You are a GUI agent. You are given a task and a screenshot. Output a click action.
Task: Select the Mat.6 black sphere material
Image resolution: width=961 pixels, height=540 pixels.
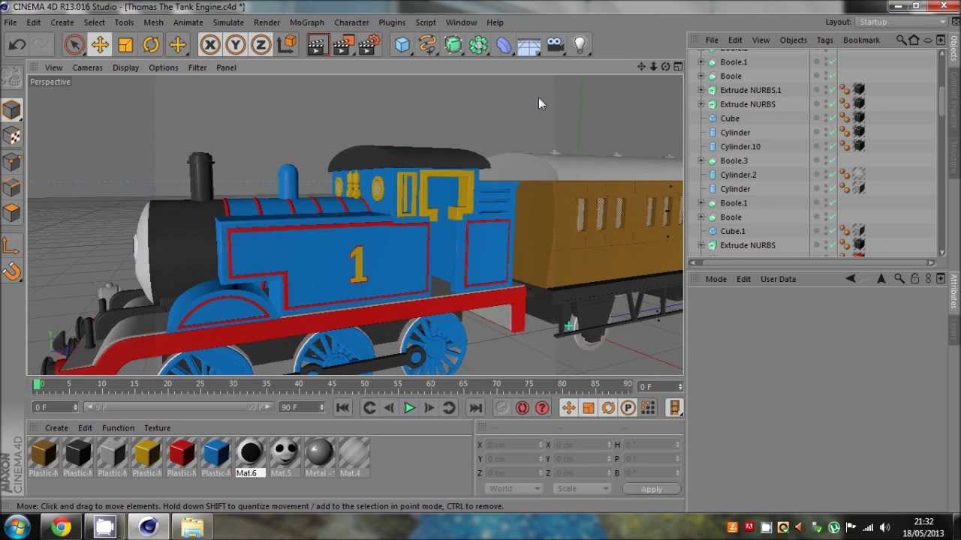click(x=250, y=453)
